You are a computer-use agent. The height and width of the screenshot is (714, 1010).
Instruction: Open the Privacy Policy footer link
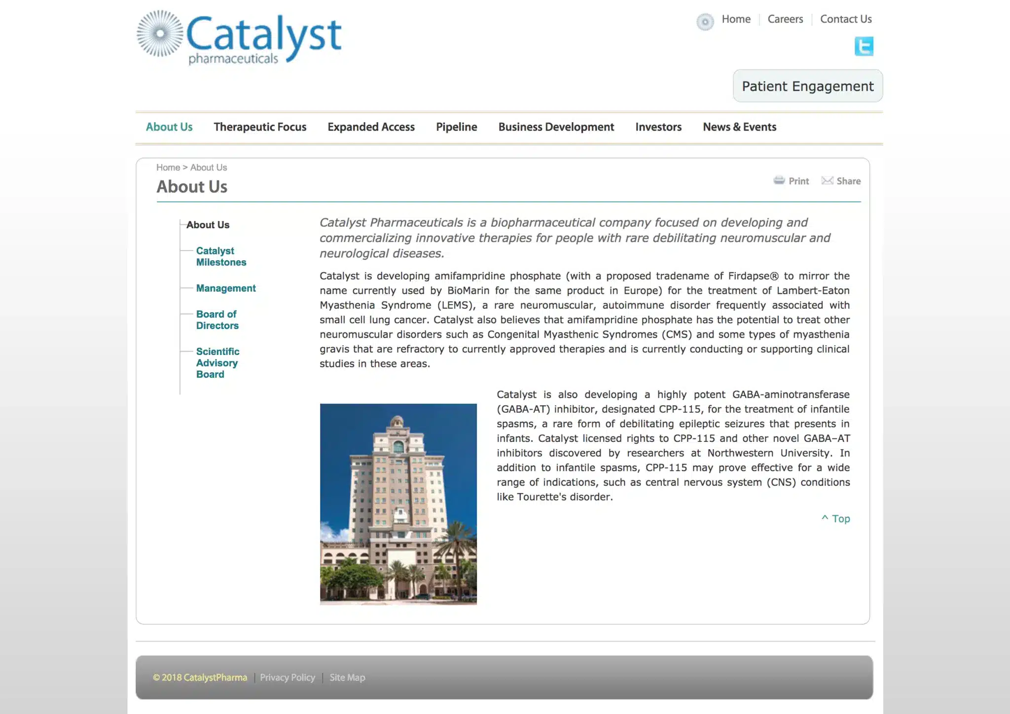click(287, 678)
